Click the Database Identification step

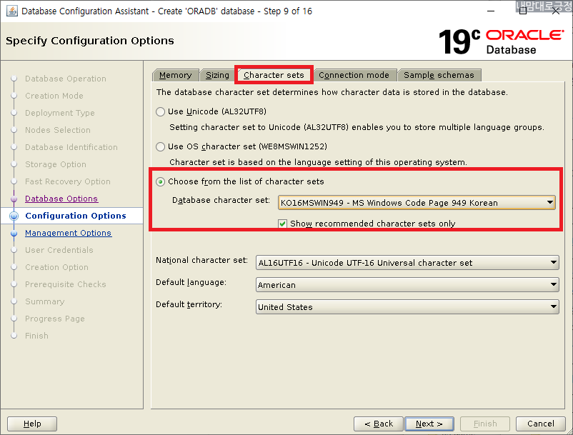click(71, 147)
